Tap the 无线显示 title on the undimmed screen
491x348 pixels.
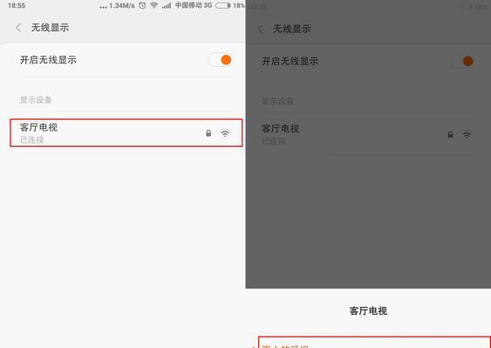50,28
